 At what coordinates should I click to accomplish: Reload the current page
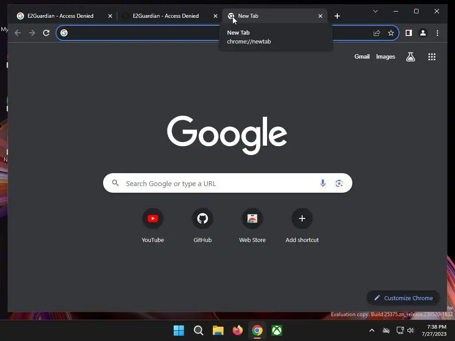46,33
